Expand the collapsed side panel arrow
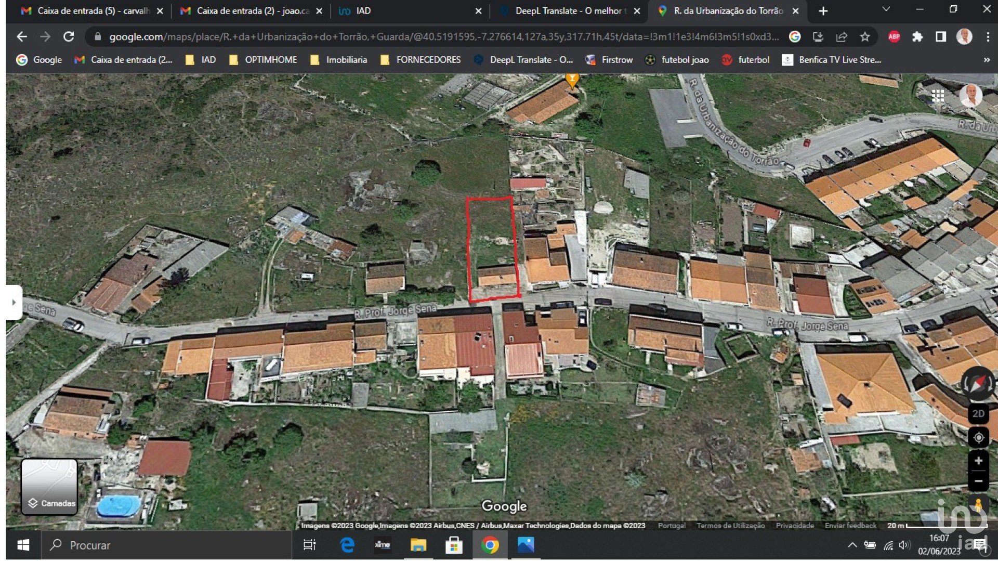Viewport: 998px width, 561px height. (14, 302)
